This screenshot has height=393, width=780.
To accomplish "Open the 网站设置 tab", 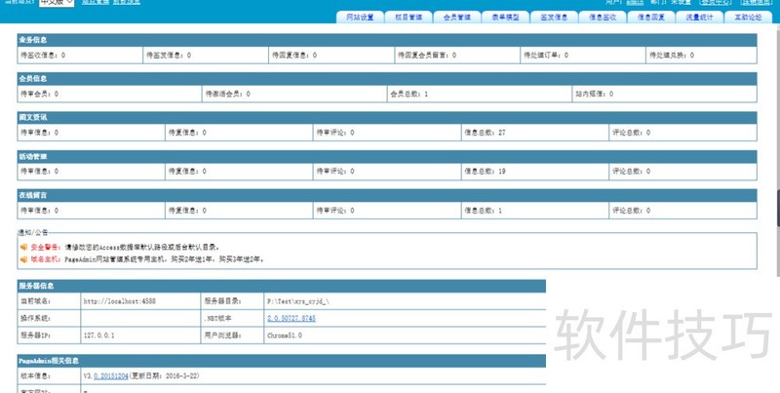I will click(361, 18).
